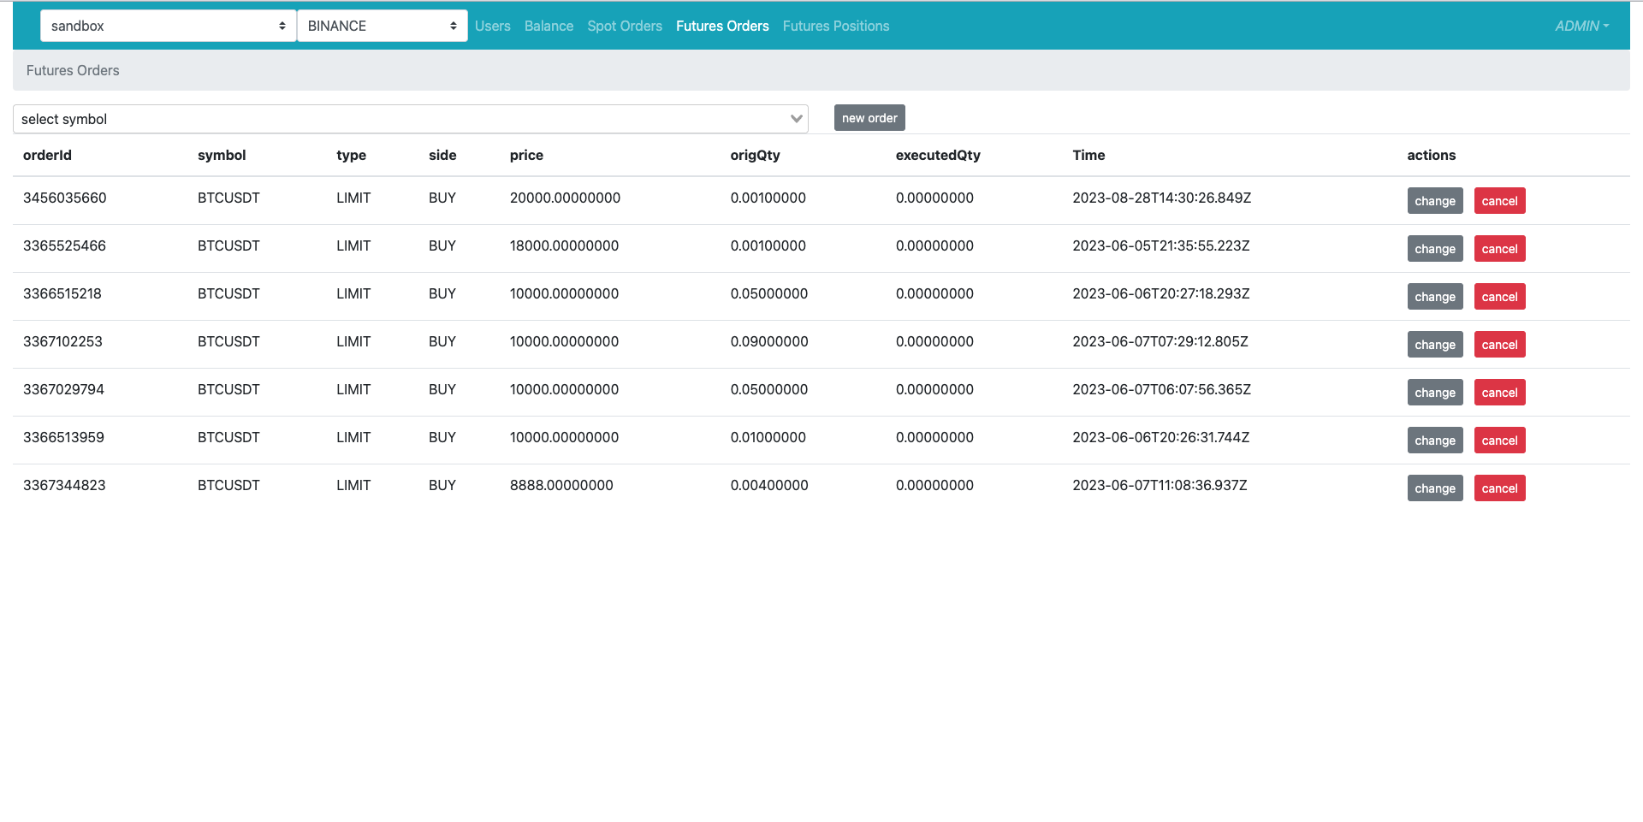Select the Futures Orders nav item
This screenshot has height=822, width=1643.
click(x=721, y=26)
